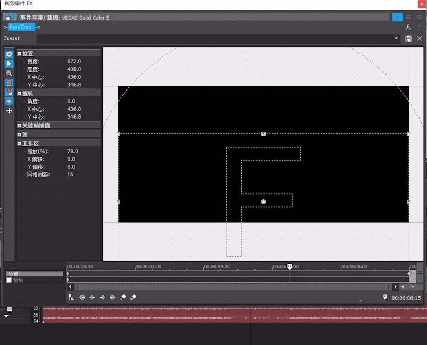Save the preset with floppy disk icon
Viewport: 427px width, 345px height.
tap(408, 39)
